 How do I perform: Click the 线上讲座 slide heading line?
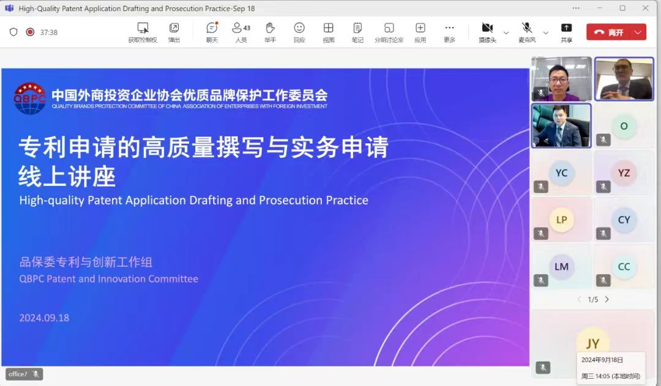(x=67, y=176)
